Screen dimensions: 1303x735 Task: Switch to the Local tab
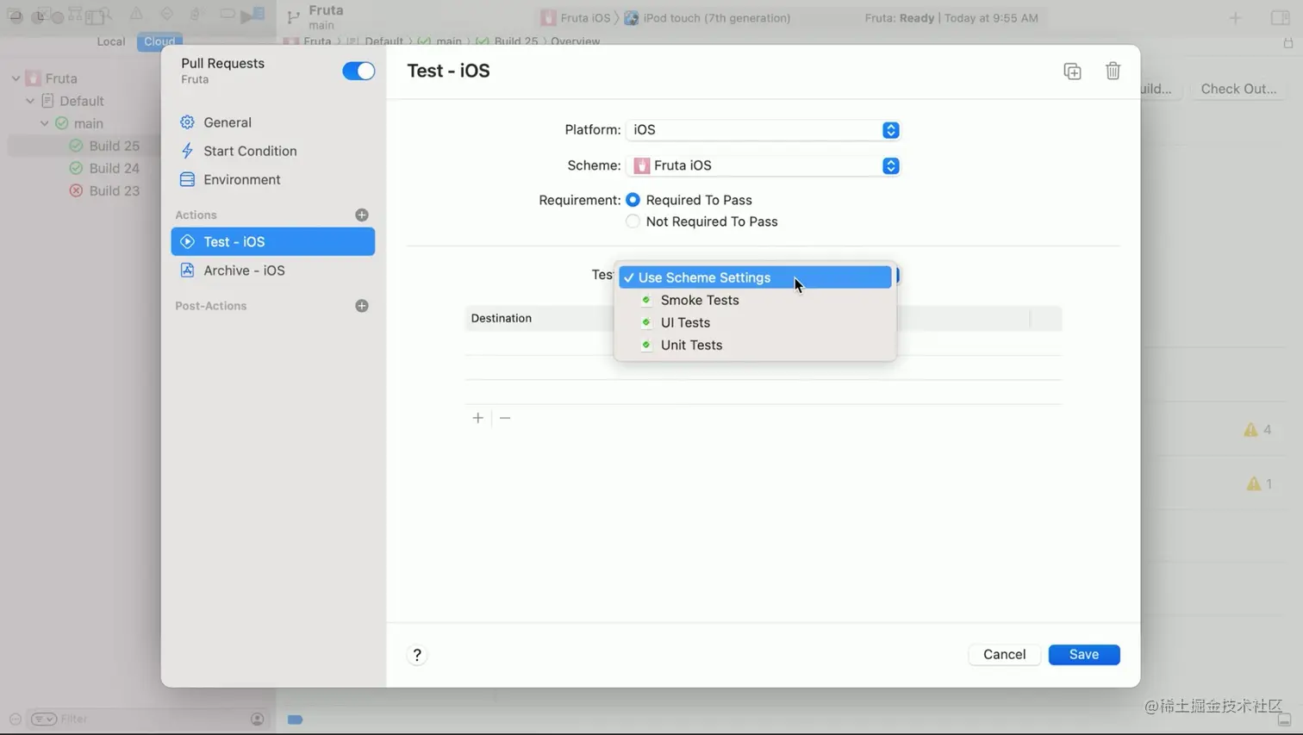[x=111, y=41]
